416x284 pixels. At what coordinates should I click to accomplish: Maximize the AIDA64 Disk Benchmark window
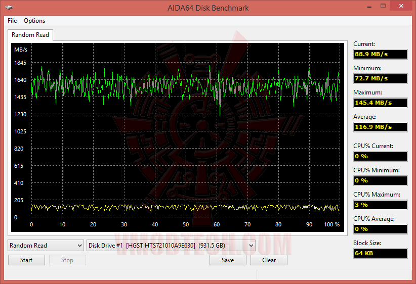[x=383, y=6]
